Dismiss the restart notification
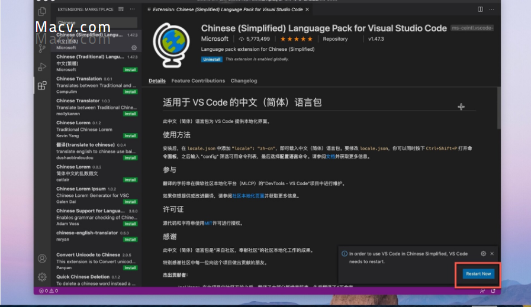Viewport: 531px width, 307px height. pos(492,254)
